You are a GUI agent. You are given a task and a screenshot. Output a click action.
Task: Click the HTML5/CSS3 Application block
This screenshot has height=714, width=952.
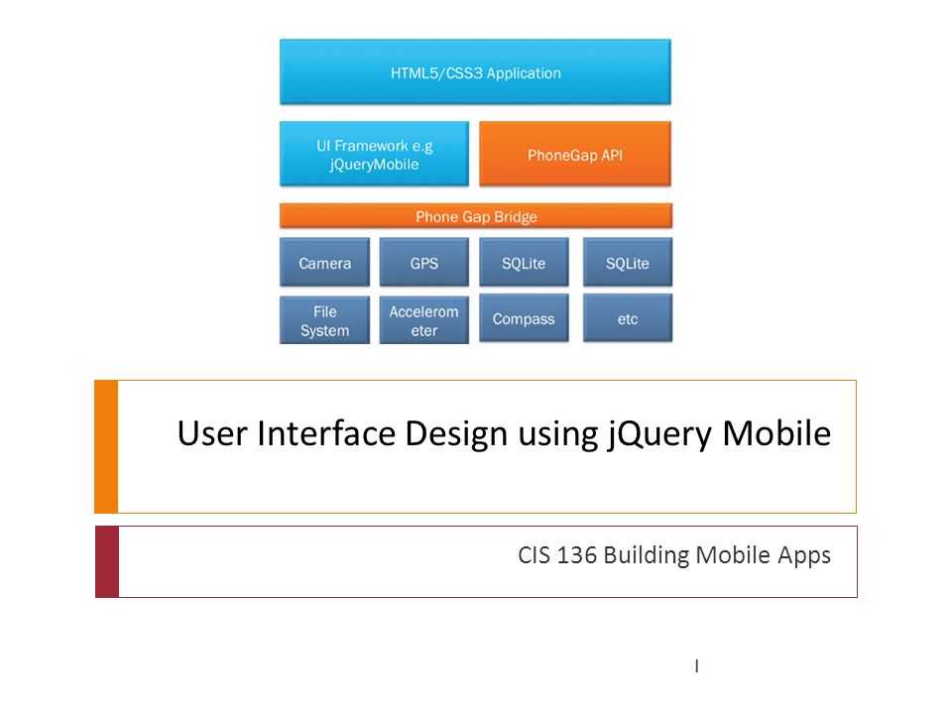475,72
